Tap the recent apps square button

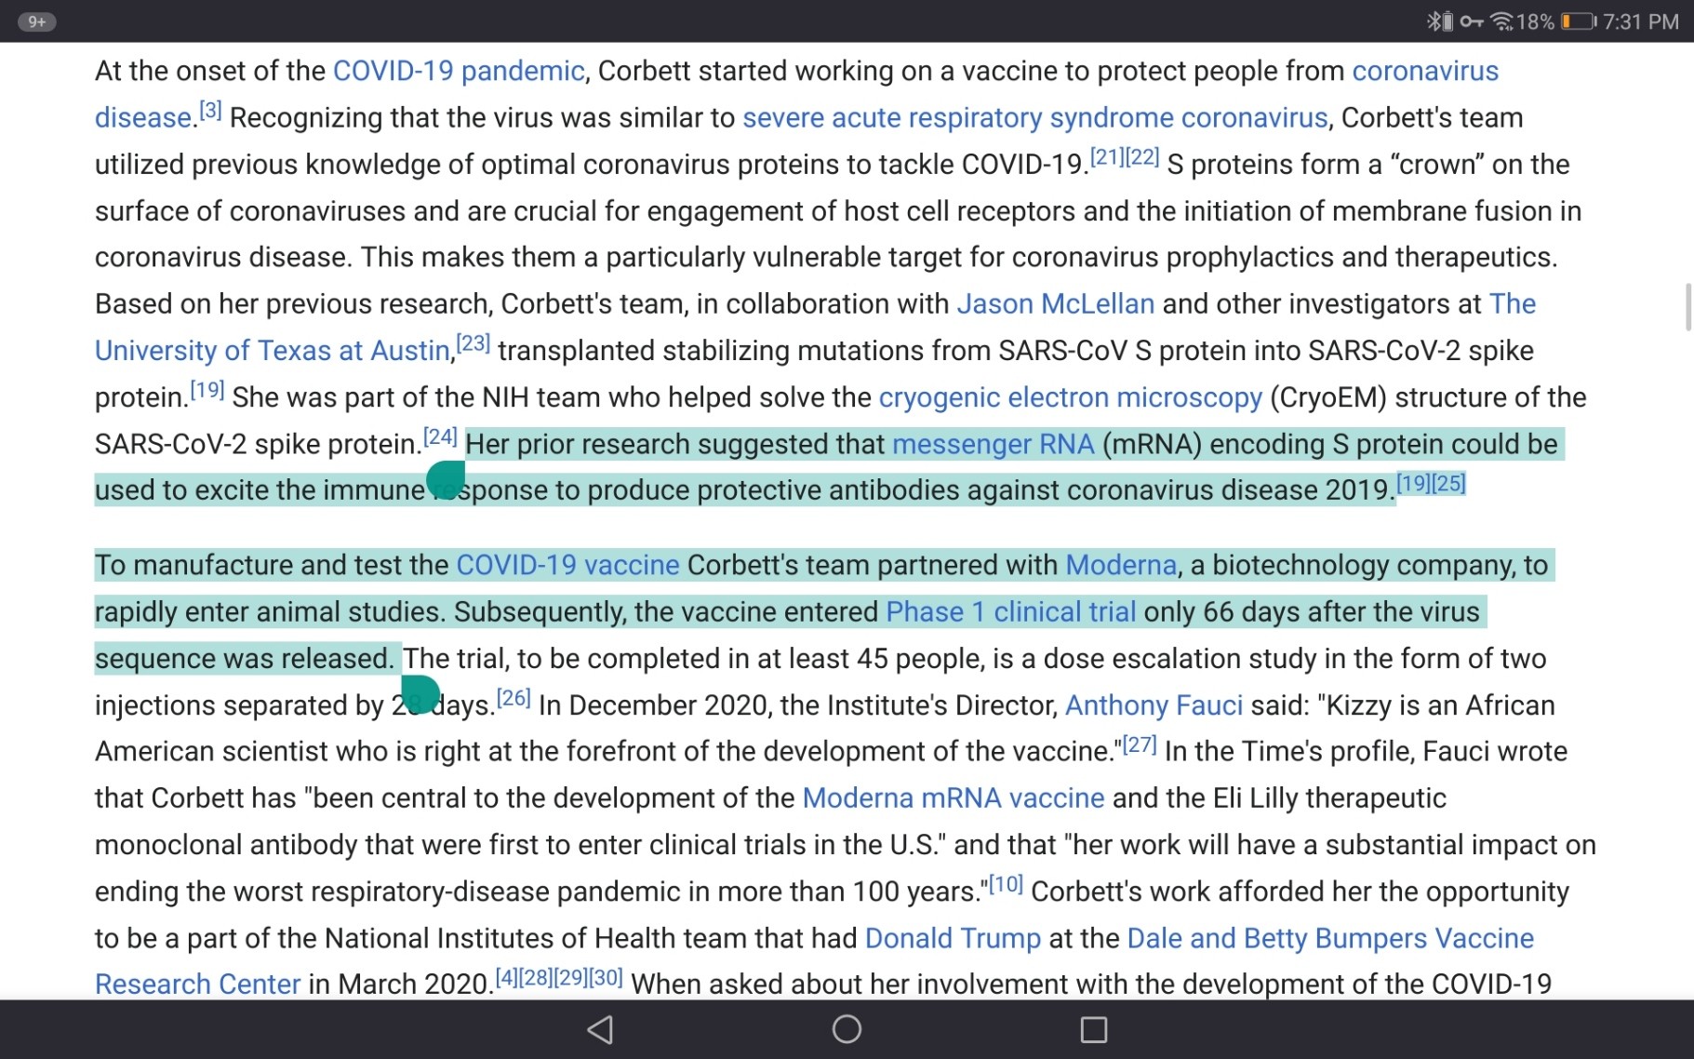(1093, 1029)
